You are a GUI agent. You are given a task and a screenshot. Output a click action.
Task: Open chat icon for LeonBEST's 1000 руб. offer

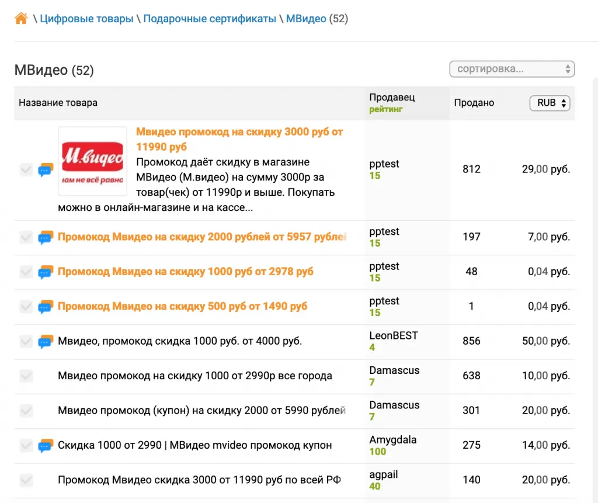click(x=46, y=341)
